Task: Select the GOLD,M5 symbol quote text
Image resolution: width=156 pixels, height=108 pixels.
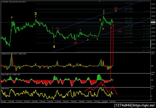Action: (x=14, y=2)
